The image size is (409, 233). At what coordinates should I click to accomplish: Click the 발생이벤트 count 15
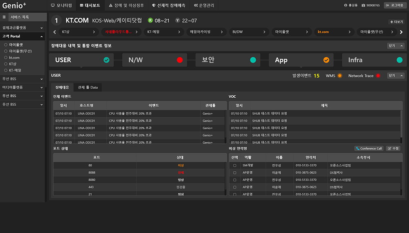click(x=317, y=76)
